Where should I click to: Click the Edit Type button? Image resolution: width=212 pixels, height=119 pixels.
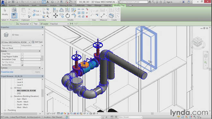(37, 42)
